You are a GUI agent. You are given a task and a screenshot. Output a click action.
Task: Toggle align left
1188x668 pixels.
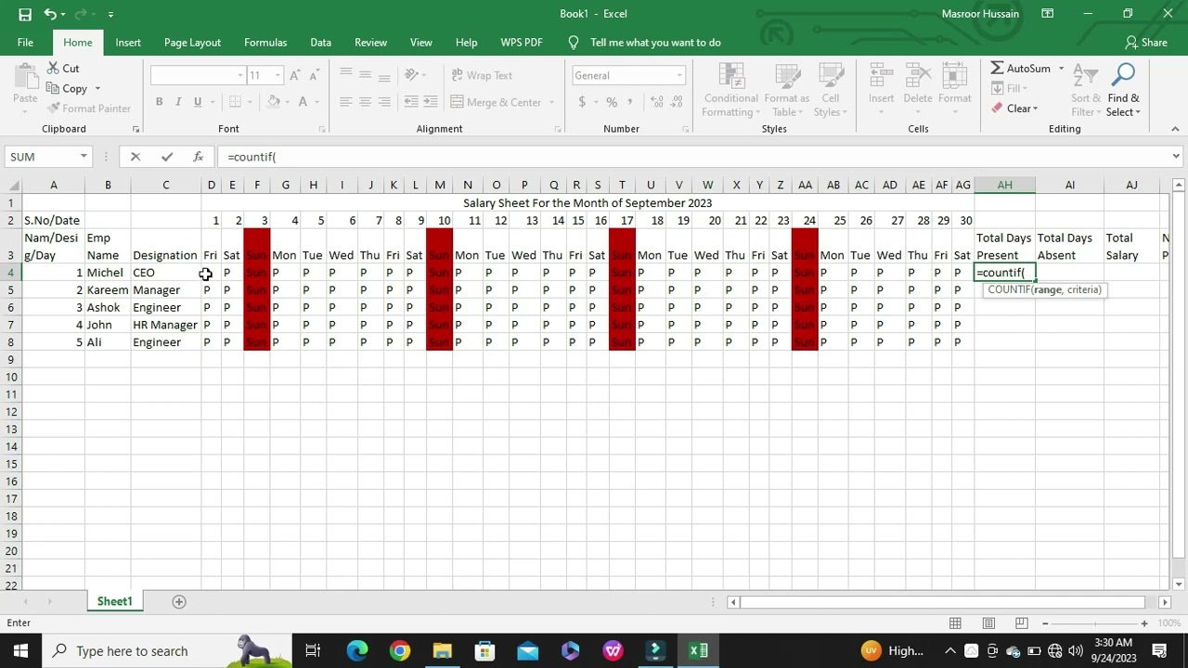click(345, 102)
